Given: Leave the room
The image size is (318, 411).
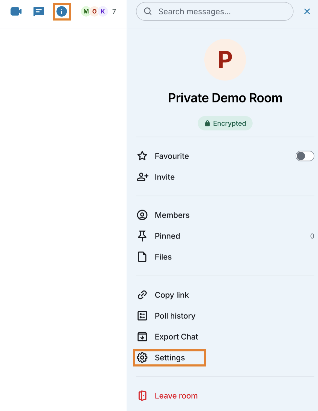Looking at the screenshot, I should [x=176, y=396].
